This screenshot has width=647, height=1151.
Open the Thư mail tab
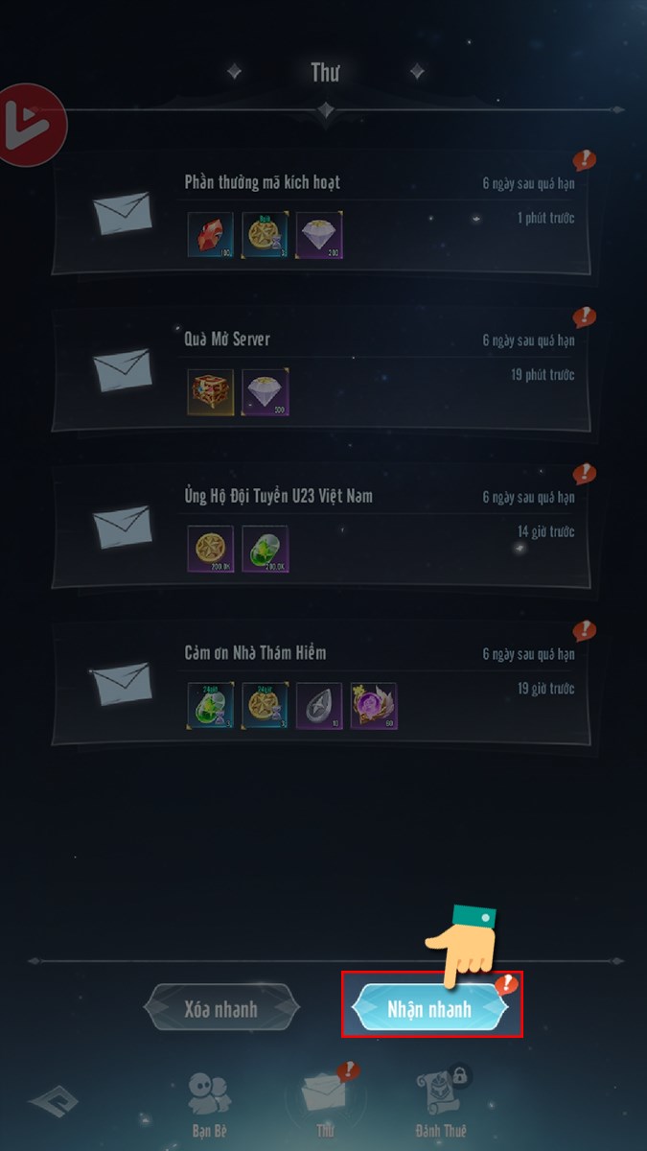click(x=324, y=1102)
